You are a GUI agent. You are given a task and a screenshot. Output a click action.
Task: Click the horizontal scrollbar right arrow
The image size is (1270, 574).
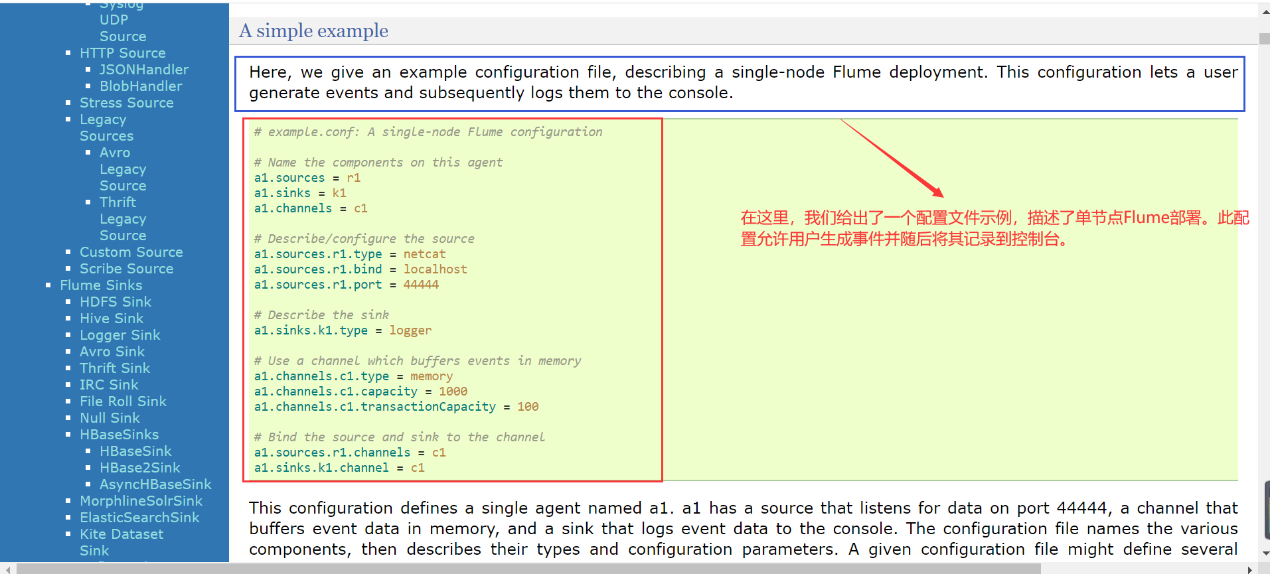click(x=1249, y=569)
